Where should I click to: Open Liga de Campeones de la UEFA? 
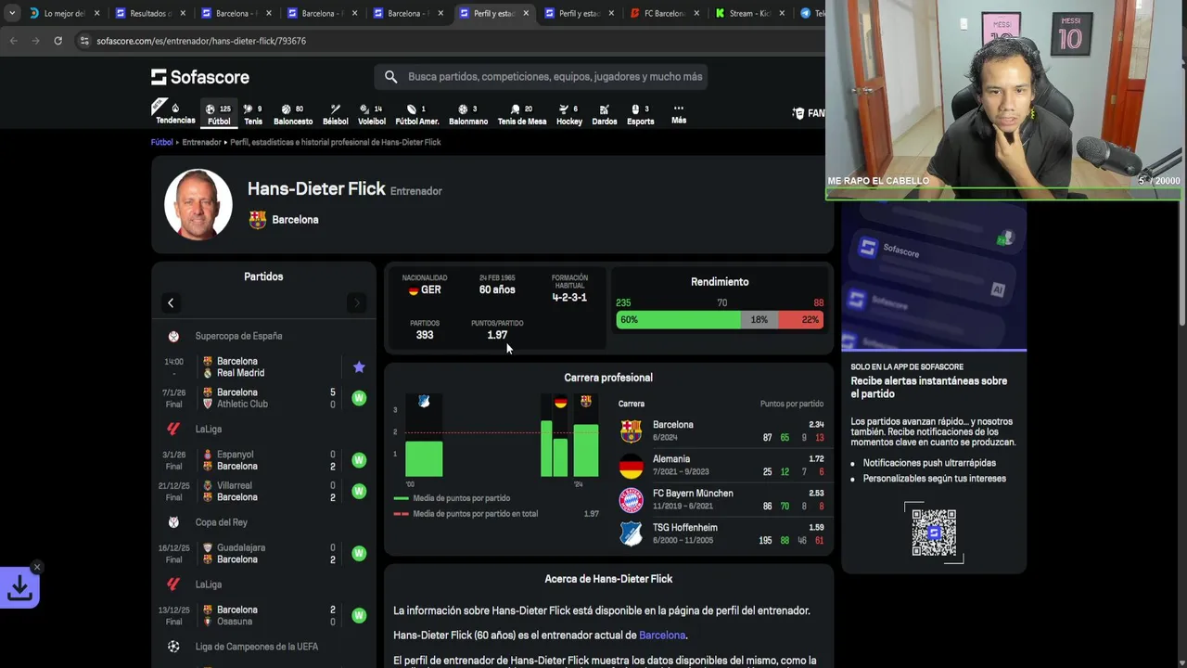pos(257,647)
